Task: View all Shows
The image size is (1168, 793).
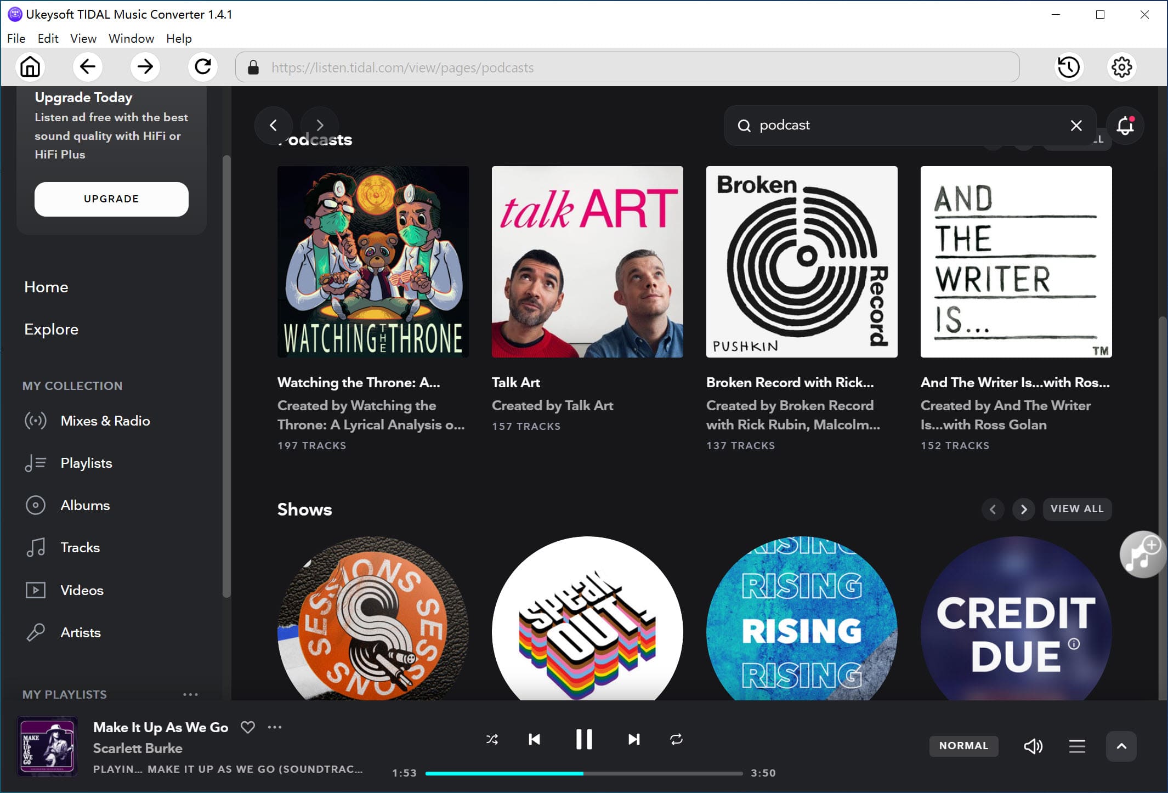Action: [1077, 509]
